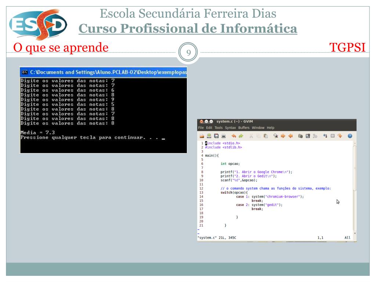Click the '#include <stdlib.h>' line
The image size is (376, 282).
pyautogui.click(x=224, y=147)
